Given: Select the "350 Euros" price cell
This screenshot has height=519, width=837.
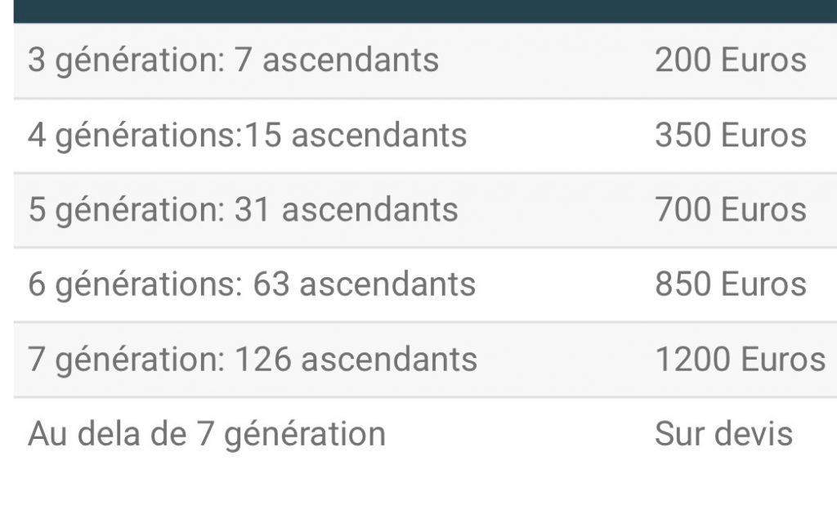Looking at the screenshot, I should pyautogui.click(x=730, y=136).
